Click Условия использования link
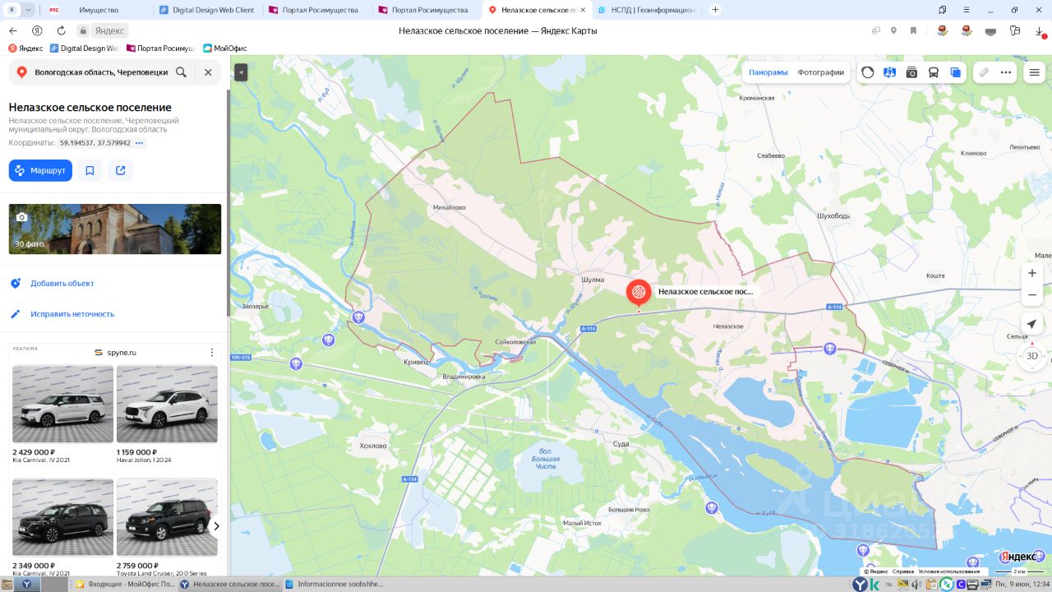The height and width of the screenshot is (592, 1052). [x=948, y=571]
